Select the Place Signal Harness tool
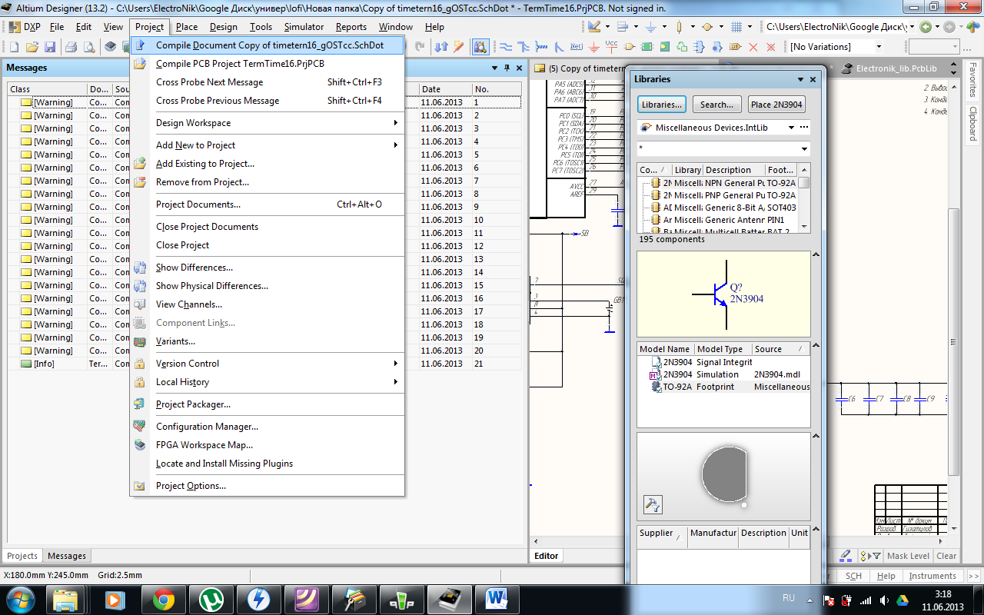The height and width of the screenshot is (615, 984). coord(543,47)
